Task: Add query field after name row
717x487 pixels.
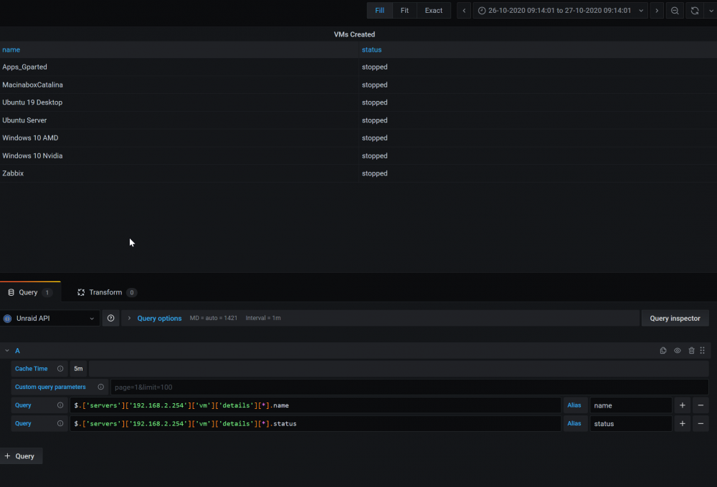Action: pos(683,405)
